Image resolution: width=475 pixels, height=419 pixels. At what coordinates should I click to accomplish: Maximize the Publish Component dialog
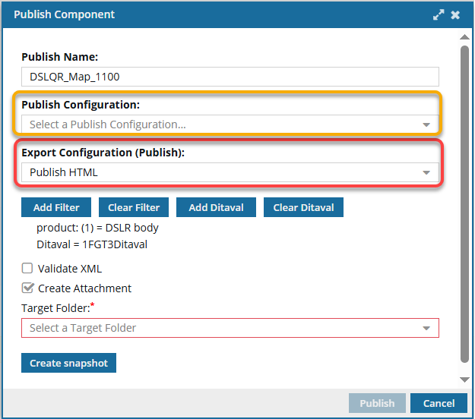pos(439,15)
